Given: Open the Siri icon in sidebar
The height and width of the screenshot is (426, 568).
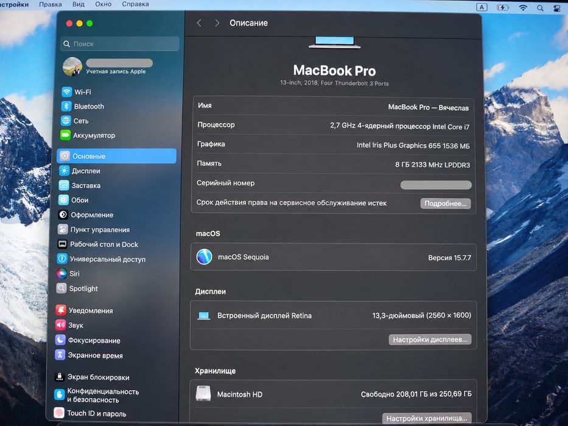Looking at the screenshot, I should 61,273.
